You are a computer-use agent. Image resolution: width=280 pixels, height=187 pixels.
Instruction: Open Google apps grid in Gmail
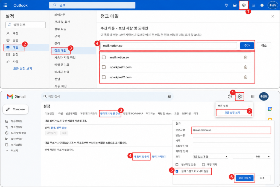pos(253,97)
